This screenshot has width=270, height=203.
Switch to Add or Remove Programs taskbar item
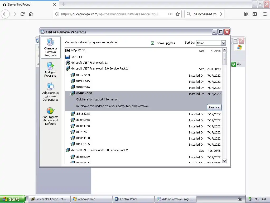[x=176, y=199]
